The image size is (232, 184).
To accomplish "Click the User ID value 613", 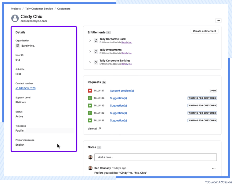I will click(x=18, y=60).
